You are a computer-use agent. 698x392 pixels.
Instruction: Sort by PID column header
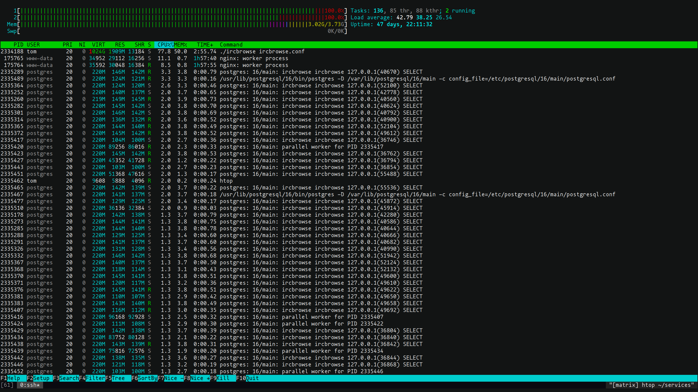pyautogui.click(x=18, y=45)
